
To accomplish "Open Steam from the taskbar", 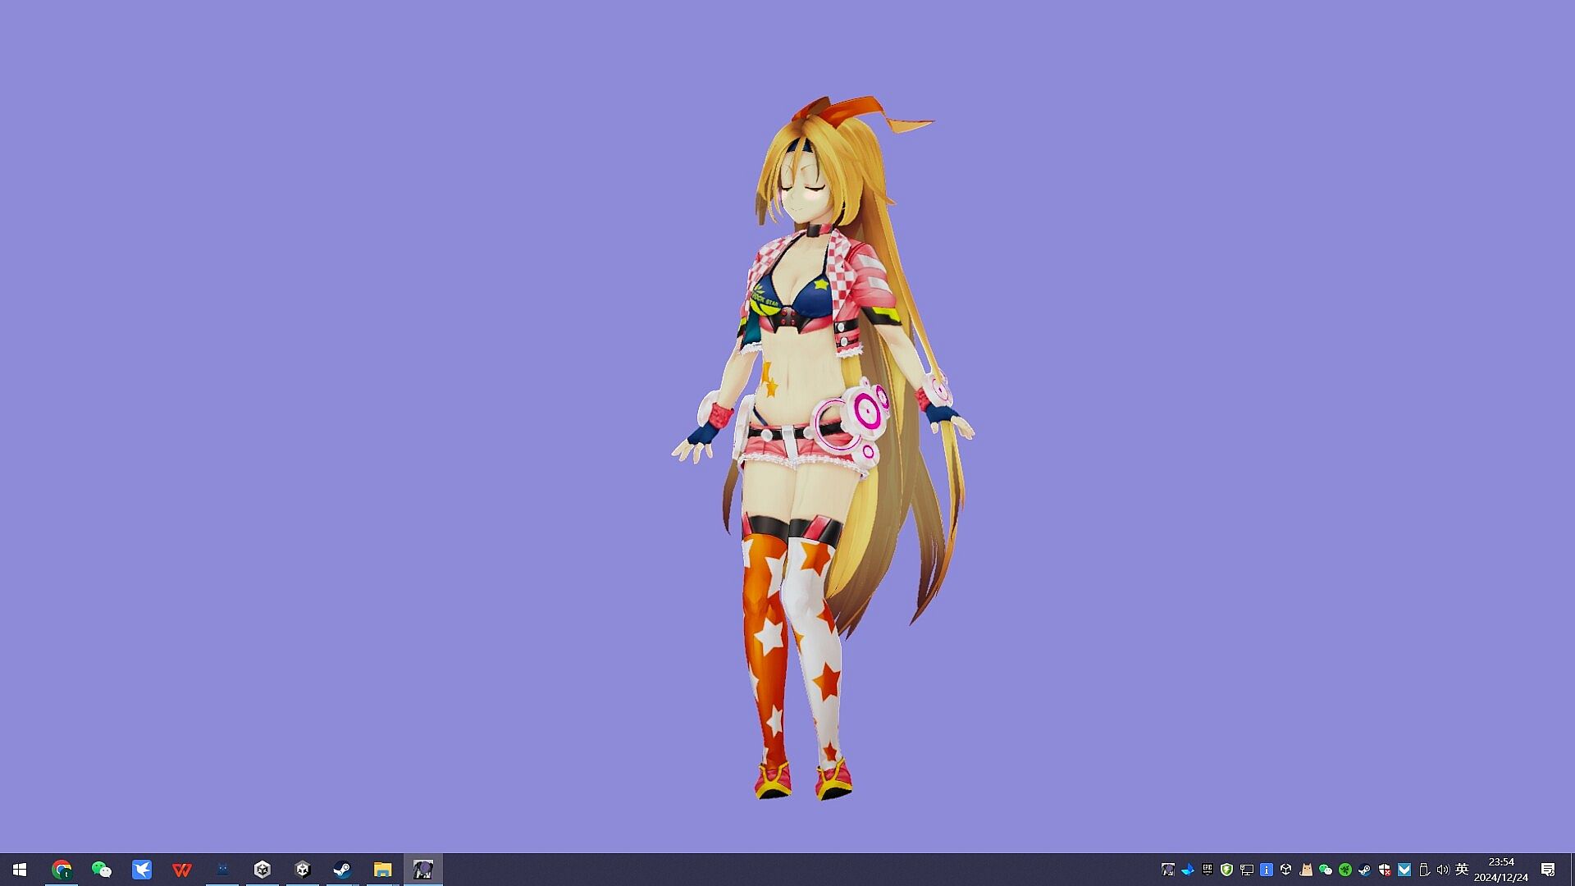I will coord(342,870).
